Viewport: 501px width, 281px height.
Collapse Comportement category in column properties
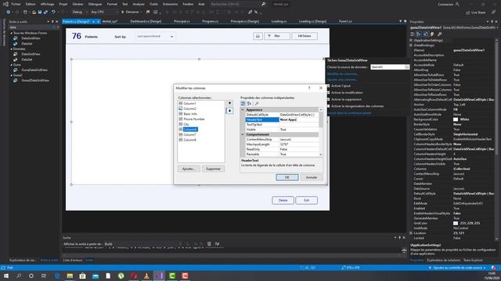pyautogui.click(x=243, y=134)
